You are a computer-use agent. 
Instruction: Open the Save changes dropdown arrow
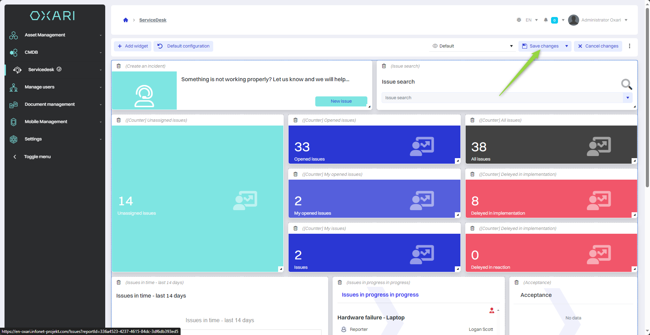pyautogui.click(x=567, y=46)
